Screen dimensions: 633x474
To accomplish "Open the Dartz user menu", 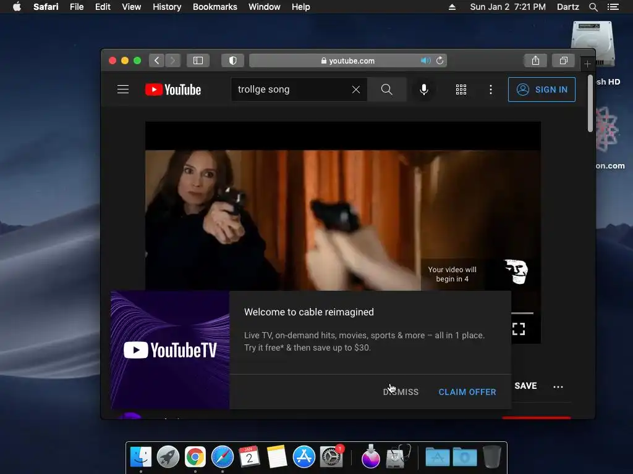I will (567, 7).
